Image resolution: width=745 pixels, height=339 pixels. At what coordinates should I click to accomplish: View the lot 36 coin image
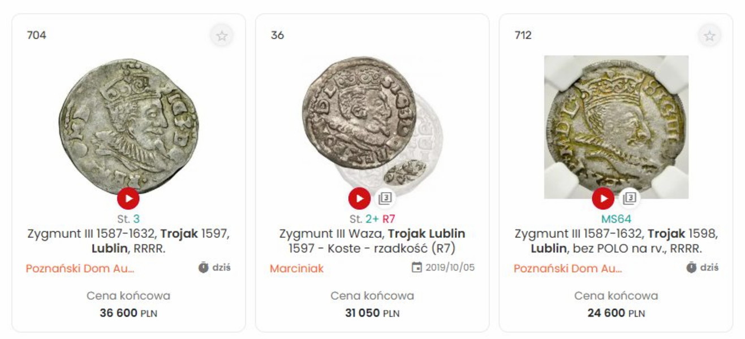[x=360, y=113]
